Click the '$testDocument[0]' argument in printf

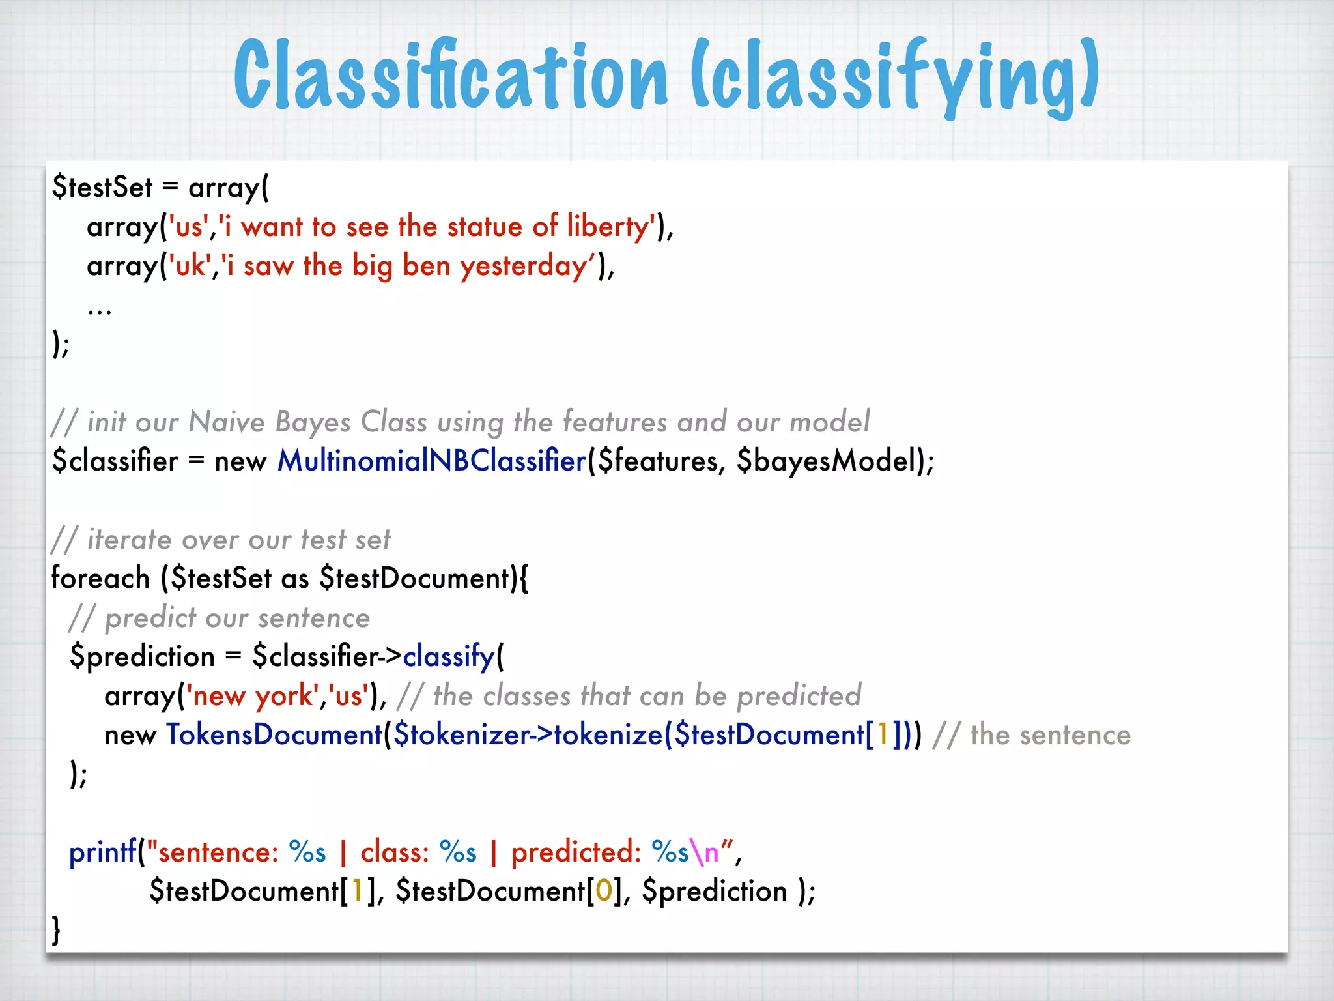pos(509,891)
